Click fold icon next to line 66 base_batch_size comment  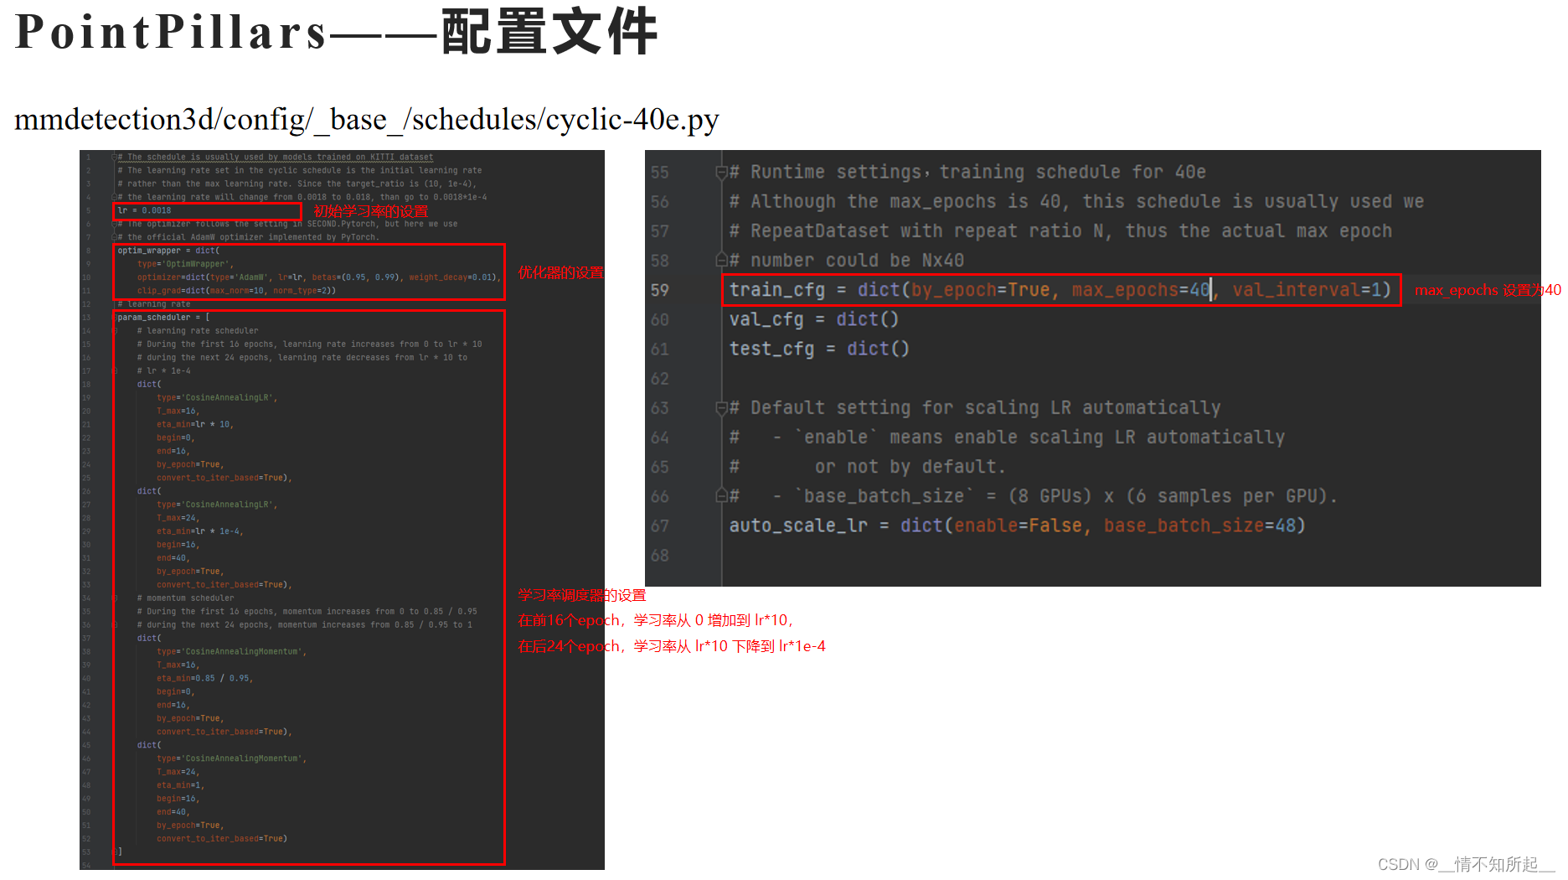720,495
